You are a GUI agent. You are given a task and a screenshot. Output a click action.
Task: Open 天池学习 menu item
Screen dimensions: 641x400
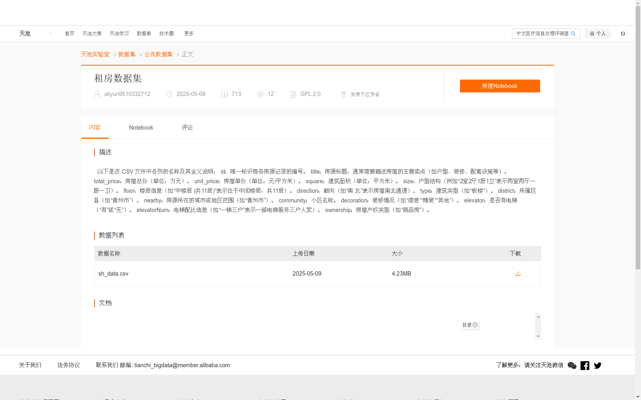point(119,34)
